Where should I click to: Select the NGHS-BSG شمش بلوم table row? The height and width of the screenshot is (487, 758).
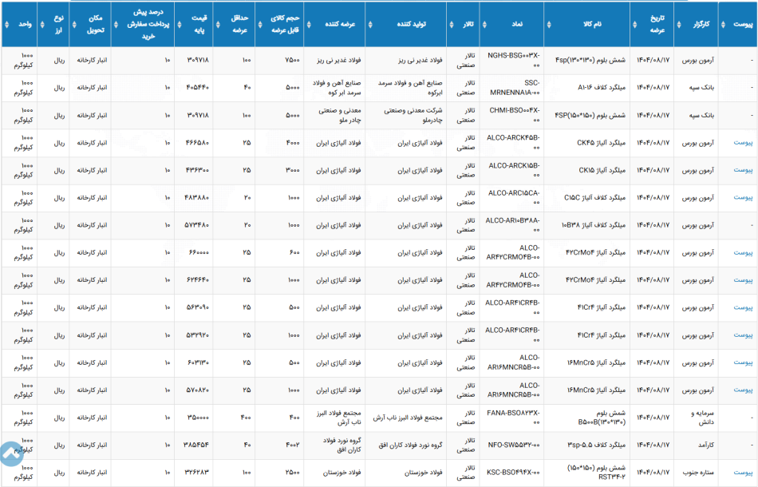pos(379,61)
